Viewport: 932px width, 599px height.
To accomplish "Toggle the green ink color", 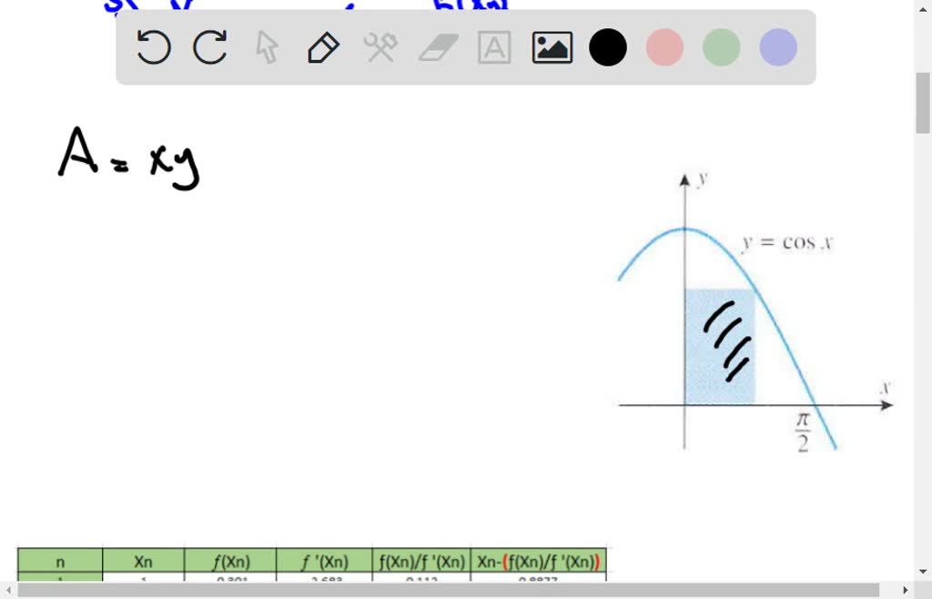I will (720, 47).
